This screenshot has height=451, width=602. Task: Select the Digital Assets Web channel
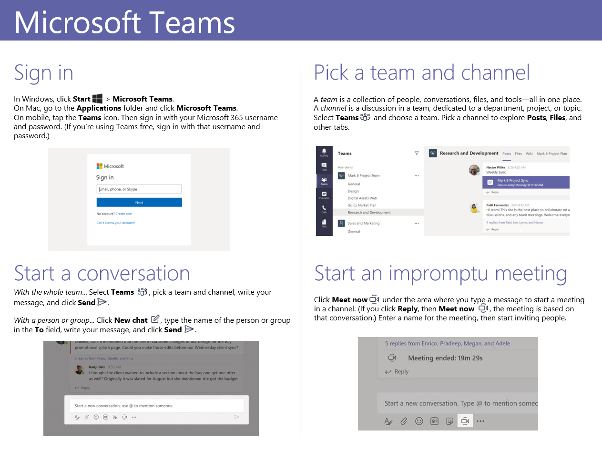pyautogui.click(x=362, y=198)
